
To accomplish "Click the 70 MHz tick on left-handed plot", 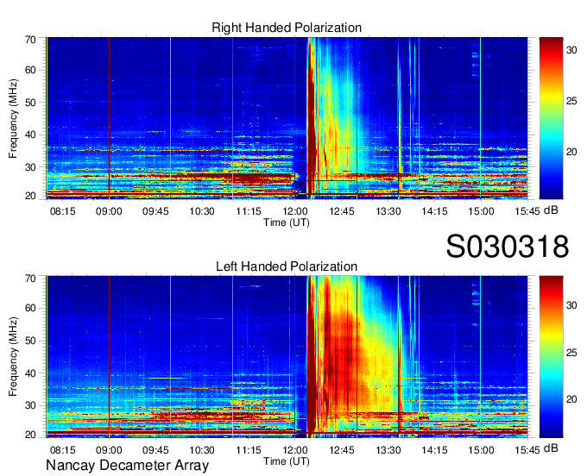I will pyautogui.click(x=30, y=279).
